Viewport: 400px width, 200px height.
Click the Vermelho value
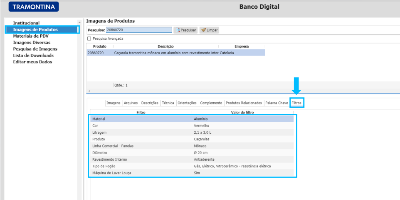[x=202, y=125]
